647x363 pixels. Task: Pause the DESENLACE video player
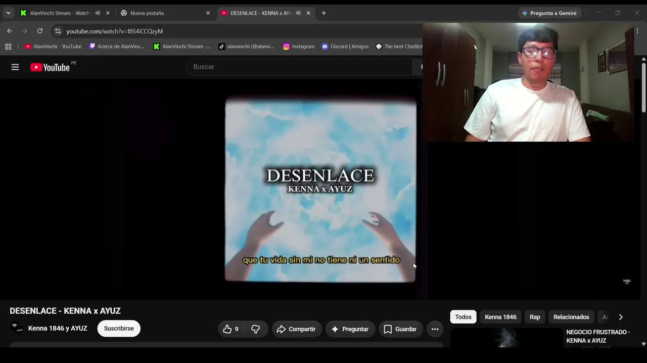click(320, 190)
